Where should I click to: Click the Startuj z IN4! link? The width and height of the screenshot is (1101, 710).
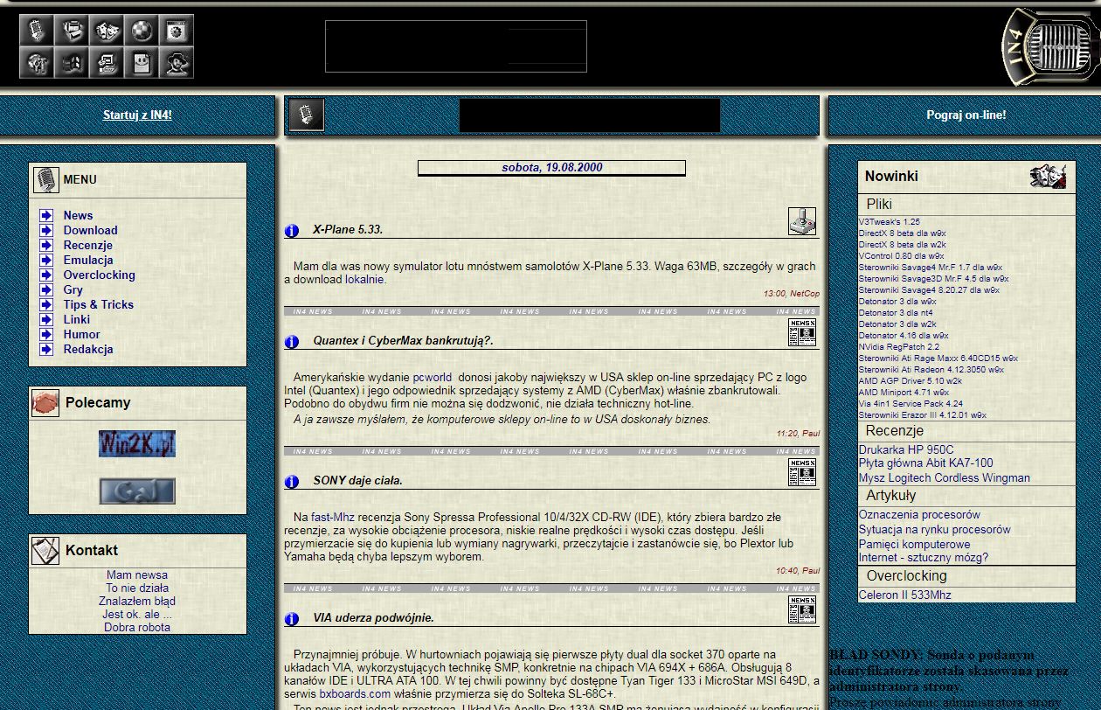(137, 115)
